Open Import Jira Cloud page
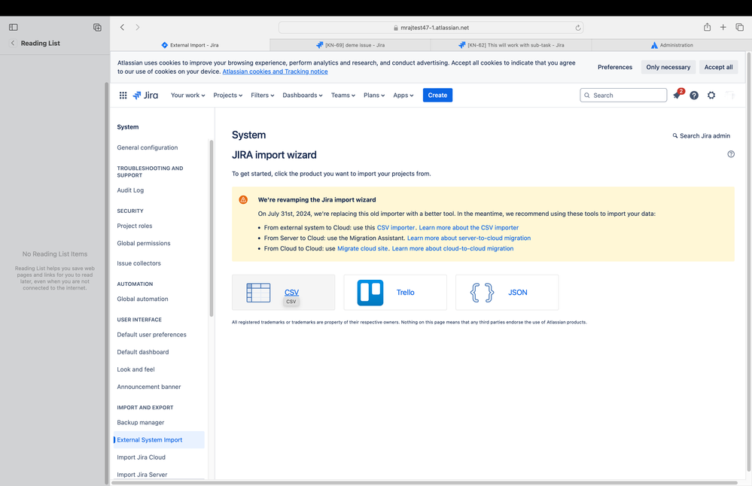Image resolution: width=752 pixels, height=486 pixels. coord(141,457)
